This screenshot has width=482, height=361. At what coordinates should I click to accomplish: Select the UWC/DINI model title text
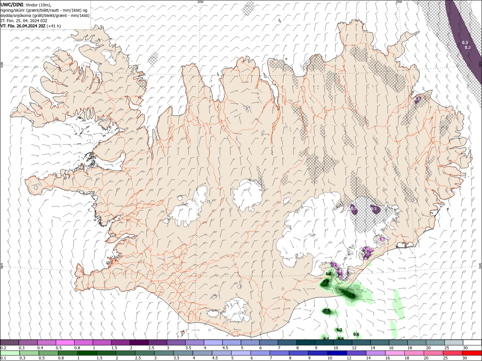point(11,5)
